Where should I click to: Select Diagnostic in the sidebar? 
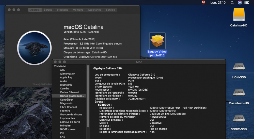tap(66, 103)
